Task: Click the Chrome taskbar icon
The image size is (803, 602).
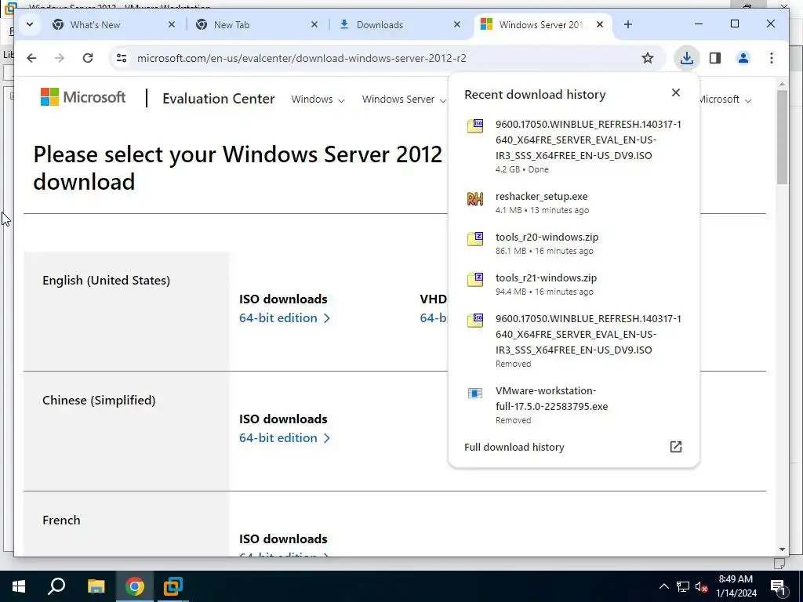Action: pos(135,586)
